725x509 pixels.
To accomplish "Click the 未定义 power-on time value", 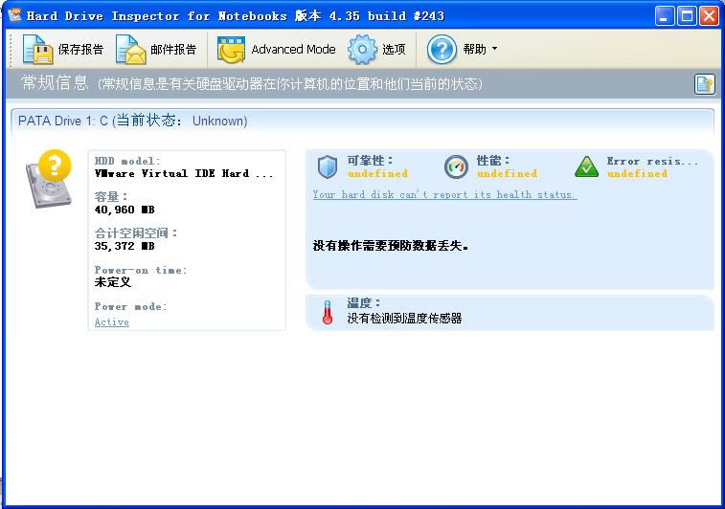I will click(x=113, y=282).
